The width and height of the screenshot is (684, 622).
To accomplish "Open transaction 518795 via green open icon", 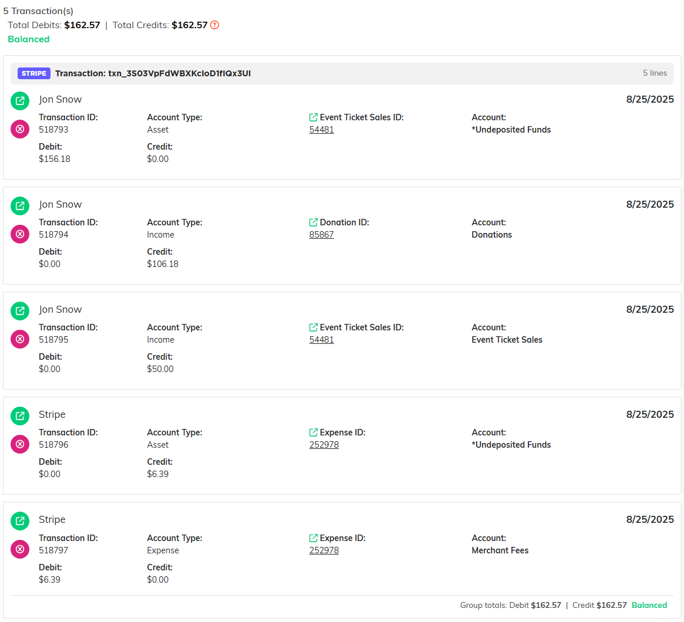I will [19, 311].
